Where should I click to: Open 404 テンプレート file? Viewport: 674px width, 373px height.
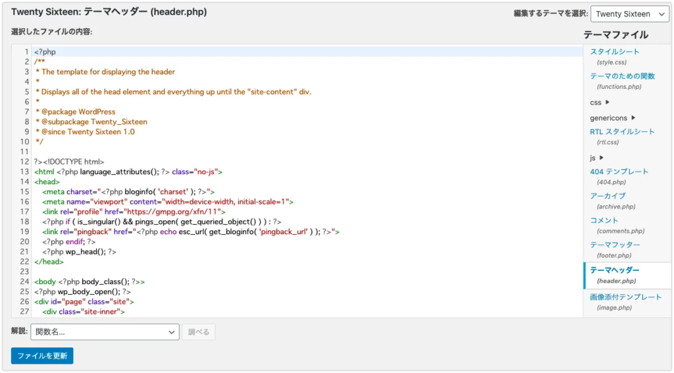point(619,172)
